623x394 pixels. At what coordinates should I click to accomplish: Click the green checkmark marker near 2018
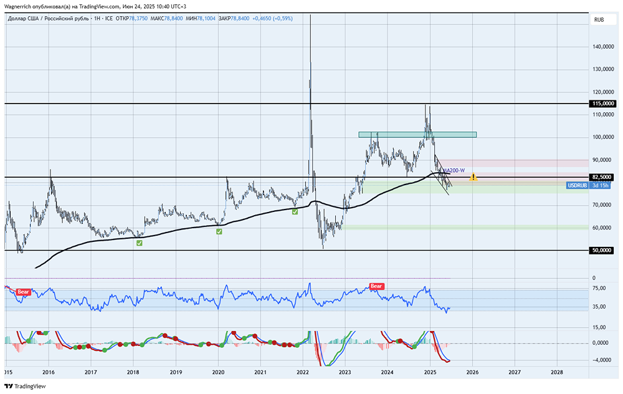click(140, 243)
